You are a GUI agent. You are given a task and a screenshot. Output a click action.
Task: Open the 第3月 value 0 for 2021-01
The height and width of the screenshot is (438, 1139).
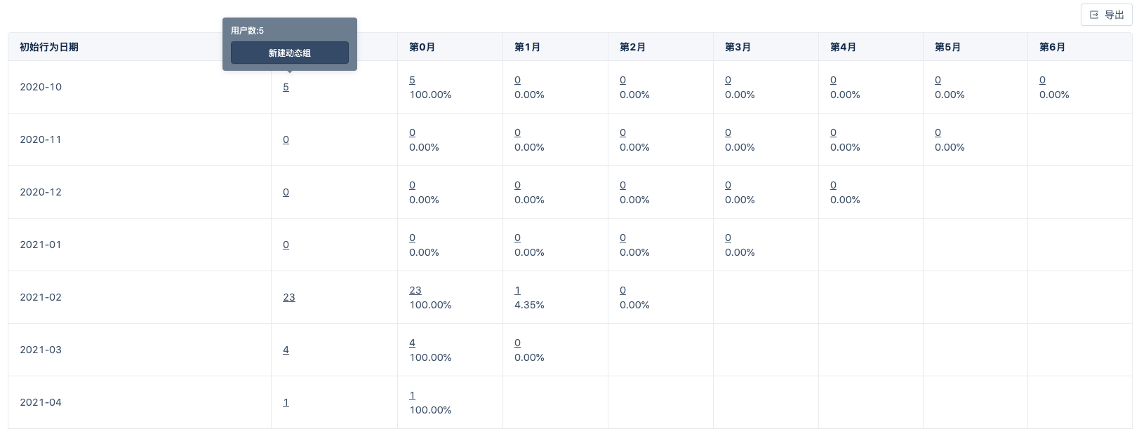728,238
